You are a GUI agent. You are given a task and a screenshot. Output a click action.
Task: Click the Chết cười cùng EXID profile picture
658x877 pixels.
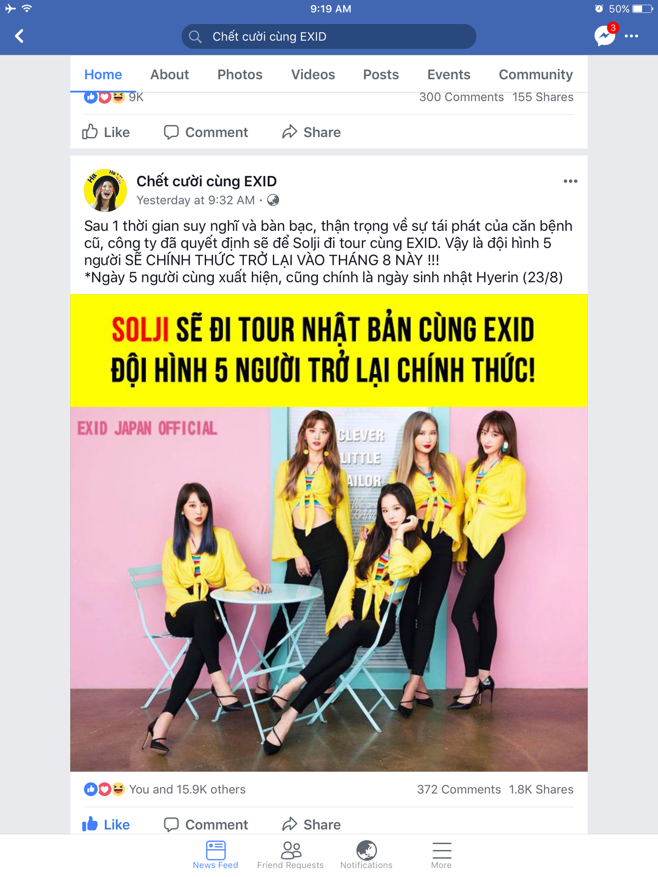pos(106,190)
